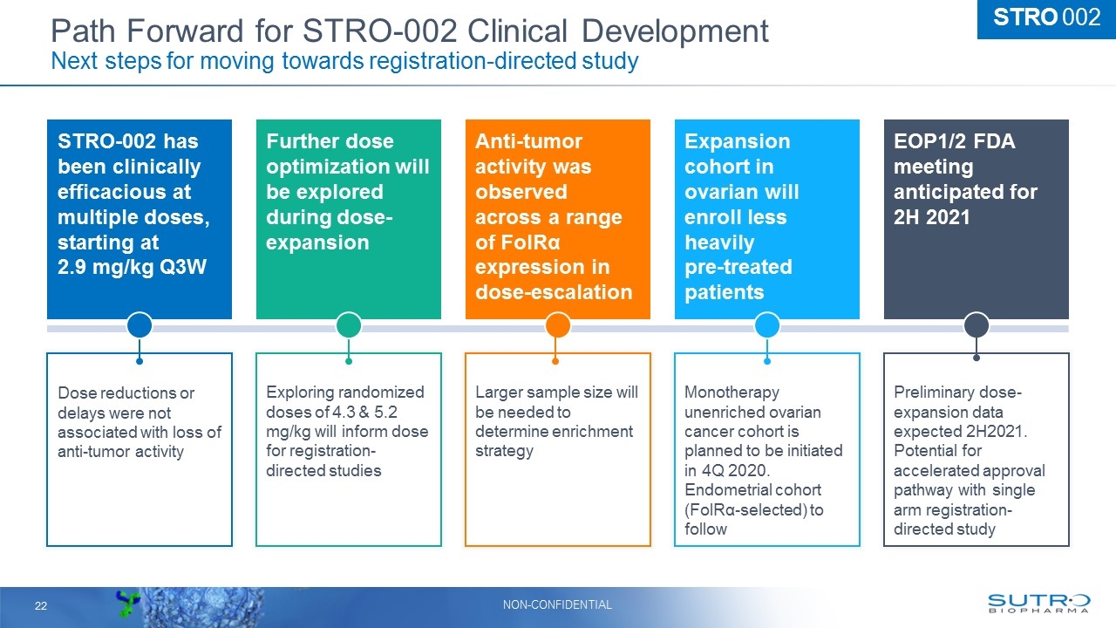Expand the randomized doses detail box
The width and height of the screenshot is (1116, 628).
pyautogui.click(x=348, y=449)
